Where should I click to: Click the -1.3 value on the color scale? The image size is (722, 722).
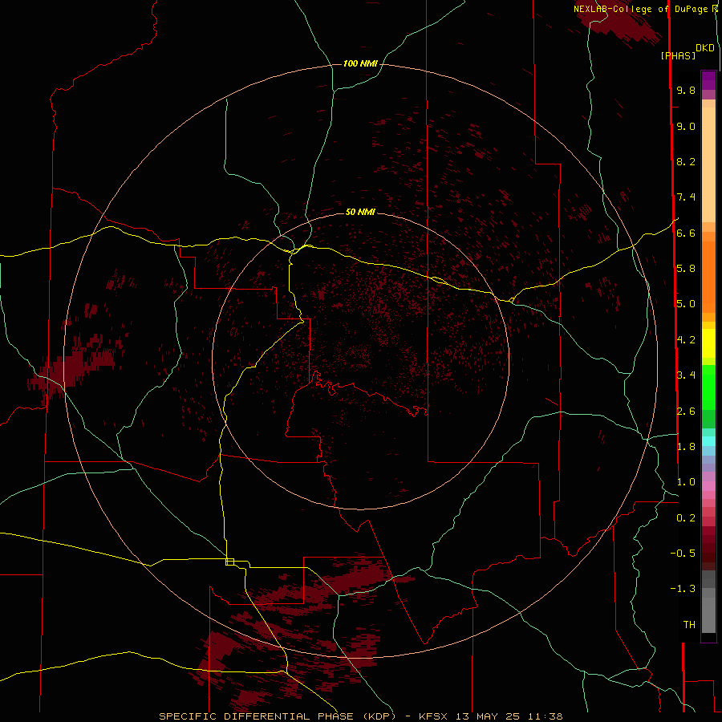point(683,589)
